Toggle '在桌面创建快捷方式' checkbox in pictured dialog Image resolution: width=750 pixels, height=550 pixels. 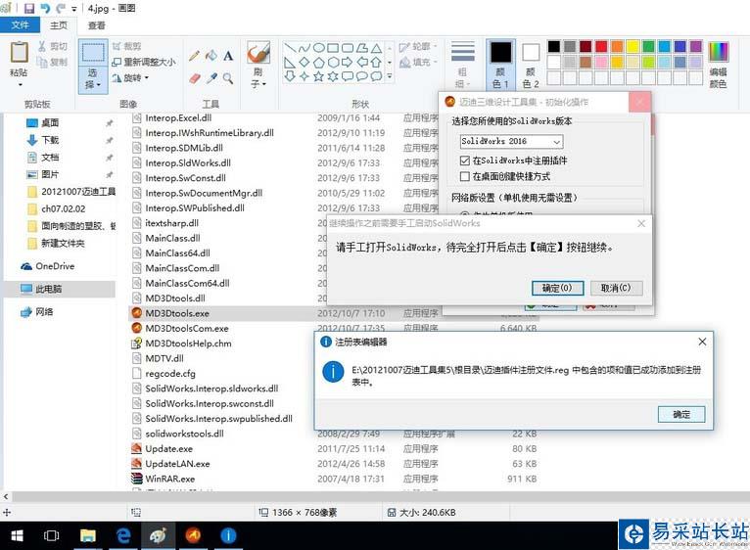[464, 176]
